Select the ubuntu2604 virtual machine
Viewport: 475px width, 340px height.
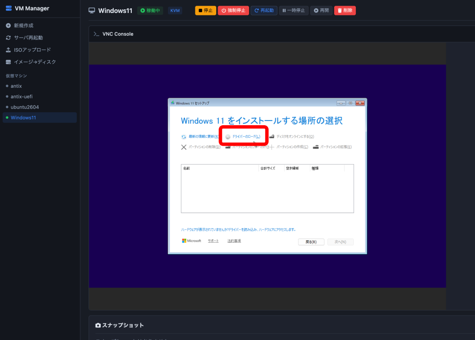[x=40, y=107]
